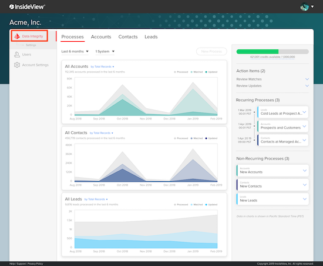Open the Last 6 months dropdown
The width and height of the screenshot is (323, 266).
click(75, 51)
